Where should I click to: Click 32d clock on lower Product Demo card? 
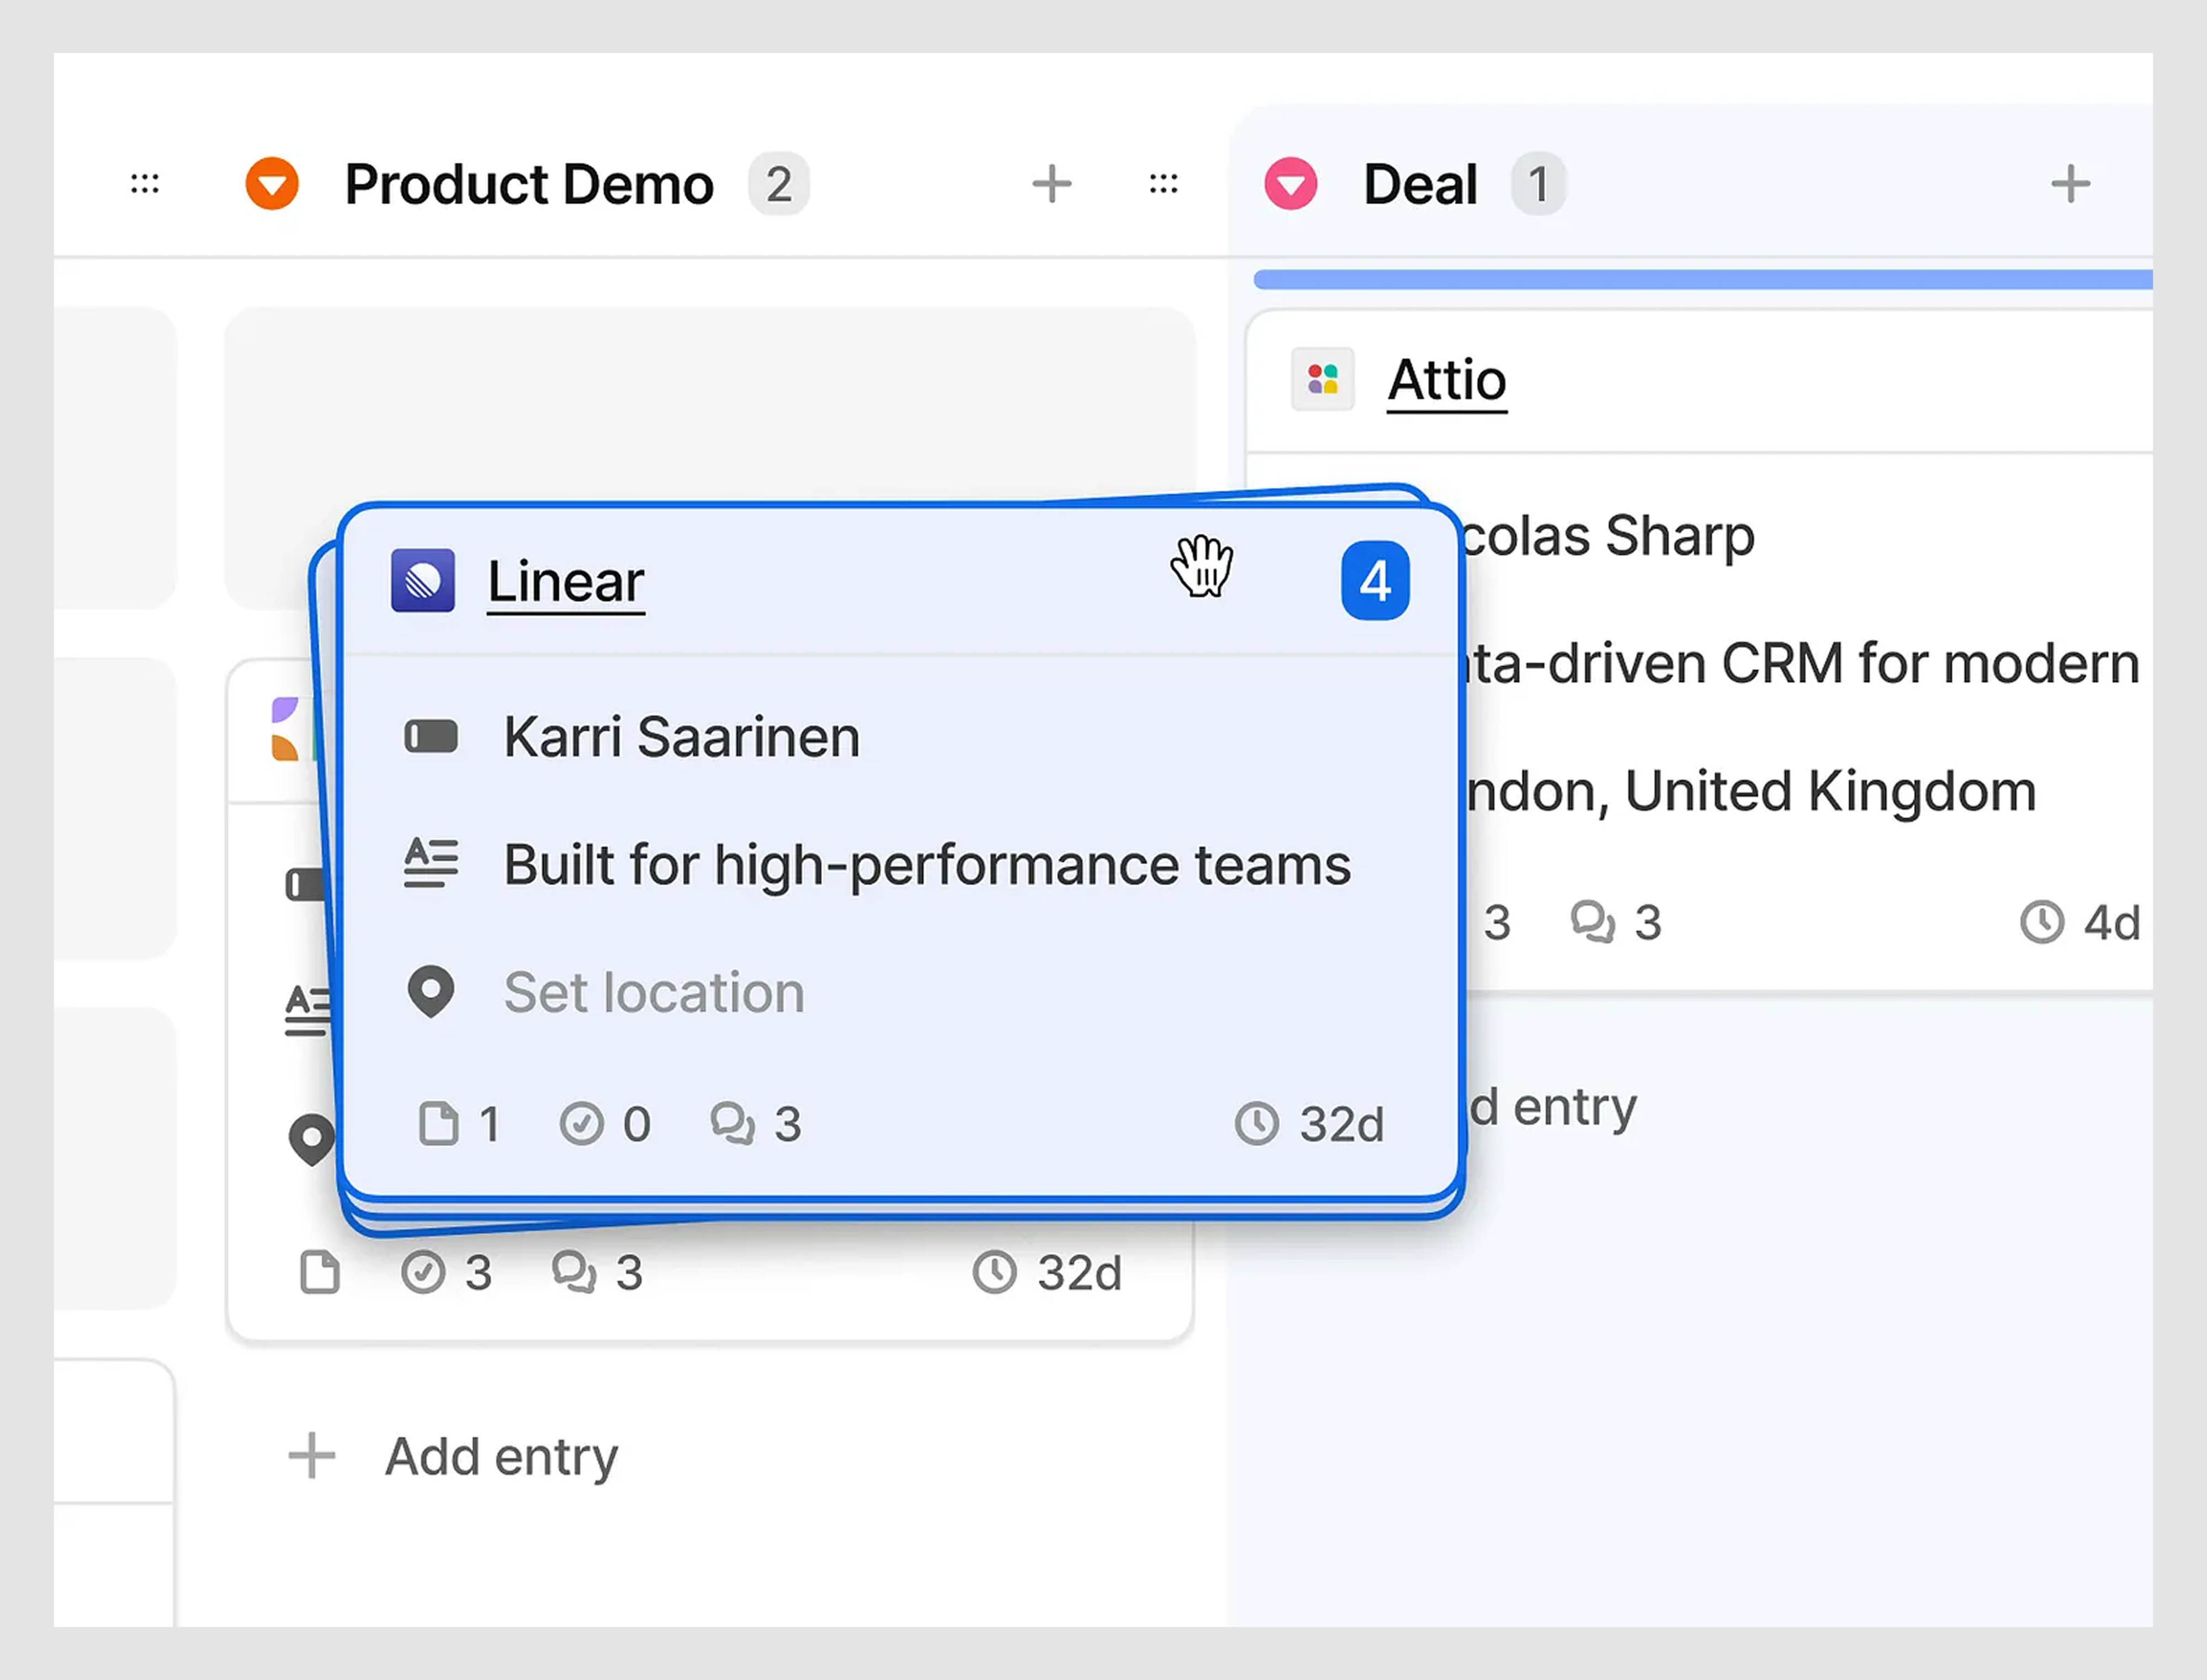tap(1047, 1273)
